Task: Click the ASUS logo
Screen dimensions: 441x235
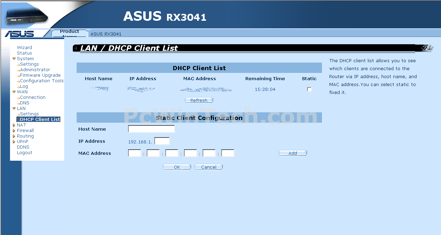Action: (19, 34)
